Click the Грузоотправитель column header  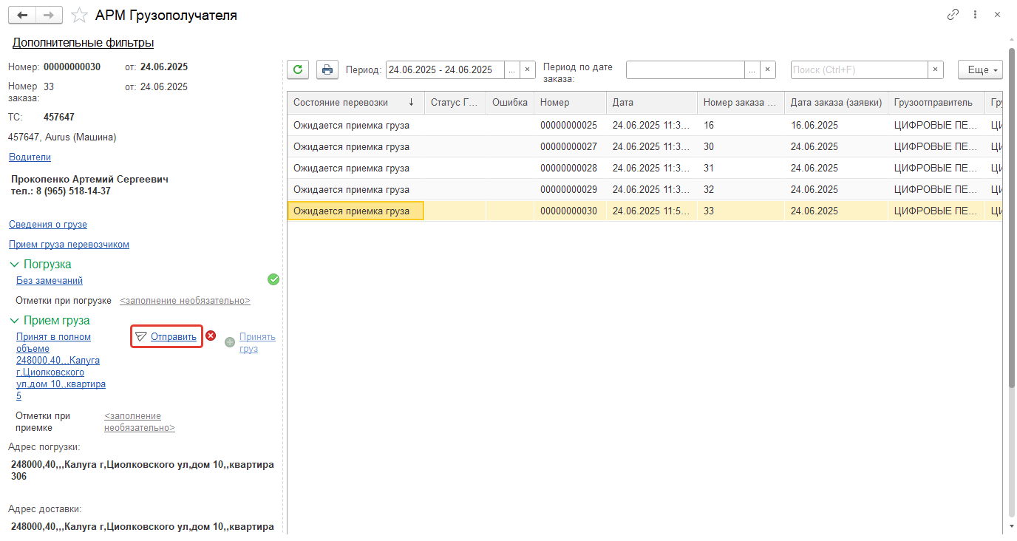tap(936, 102)
